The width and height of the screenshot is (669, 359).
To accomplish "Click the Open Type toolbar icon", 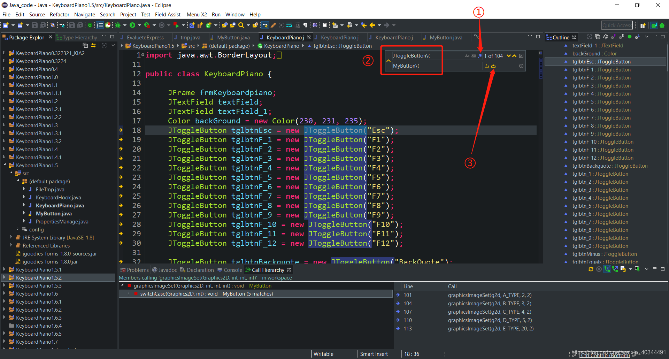I will pos(225,25).
